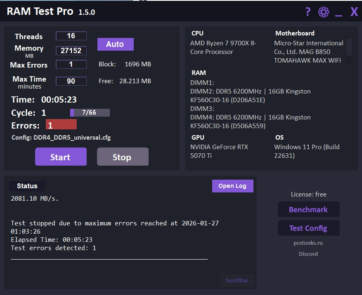
Task: Select the Status panel header label
Action: 27,186
